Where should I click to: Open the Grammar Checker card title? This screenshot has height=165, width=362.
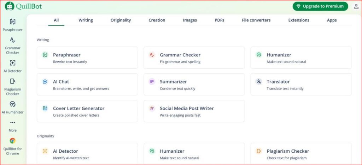coord(180,55)
